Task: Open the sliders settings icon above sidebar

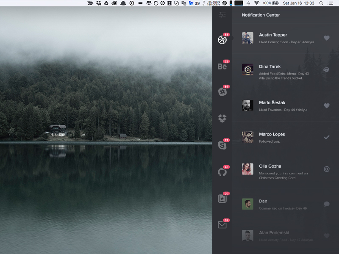Action: coord(222,15)
